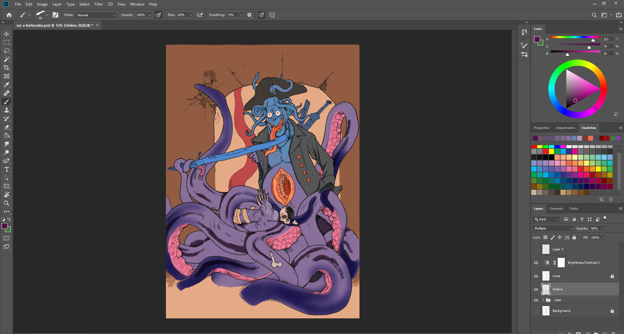
Task: Open the brush Mode dropdown
Action: click(96, 15)
